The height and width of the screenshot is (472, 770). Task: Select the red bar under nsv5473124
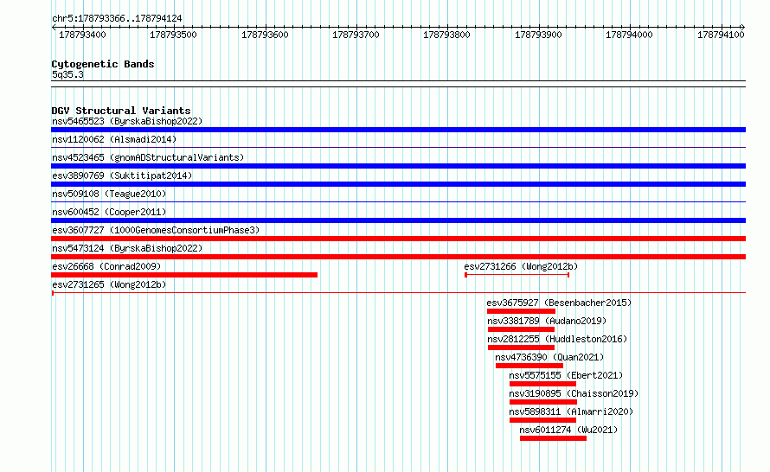pos(398,257)
